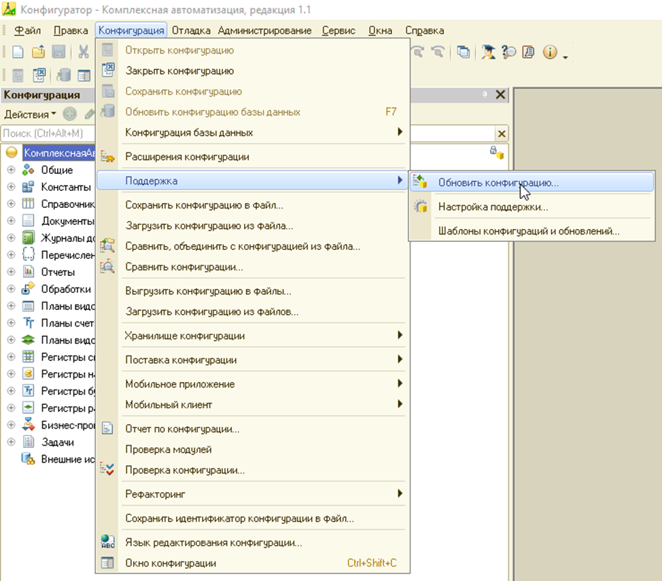Viewport: 662px width, 581px height.
Task: Open the Администрирование menu
Action: point(264,31)
